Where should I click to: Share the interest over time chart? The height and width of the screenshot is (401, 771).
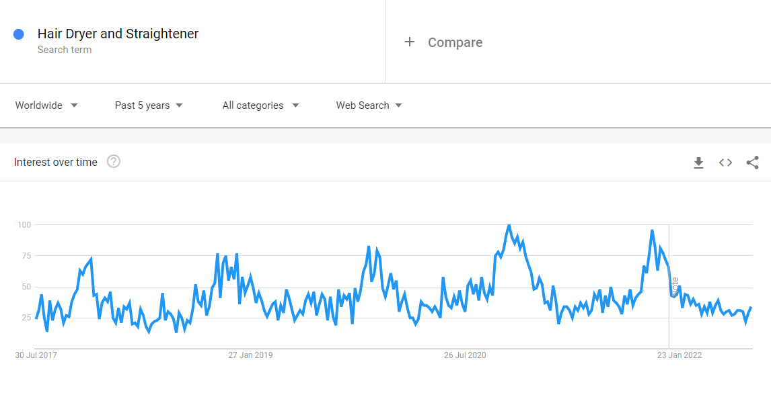[752, 163]
